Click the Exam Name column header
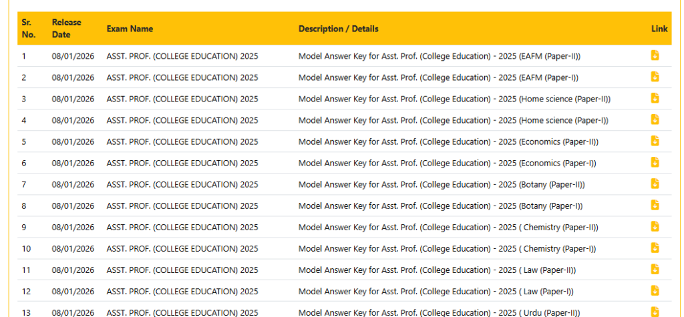This screenshot has height=317, width=684. point(130,29)
